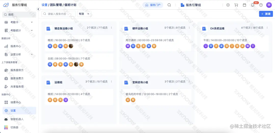Expand the 考勤卡 chevron
275x133 pixels.
pyautogui.click(x=32, y=22)
